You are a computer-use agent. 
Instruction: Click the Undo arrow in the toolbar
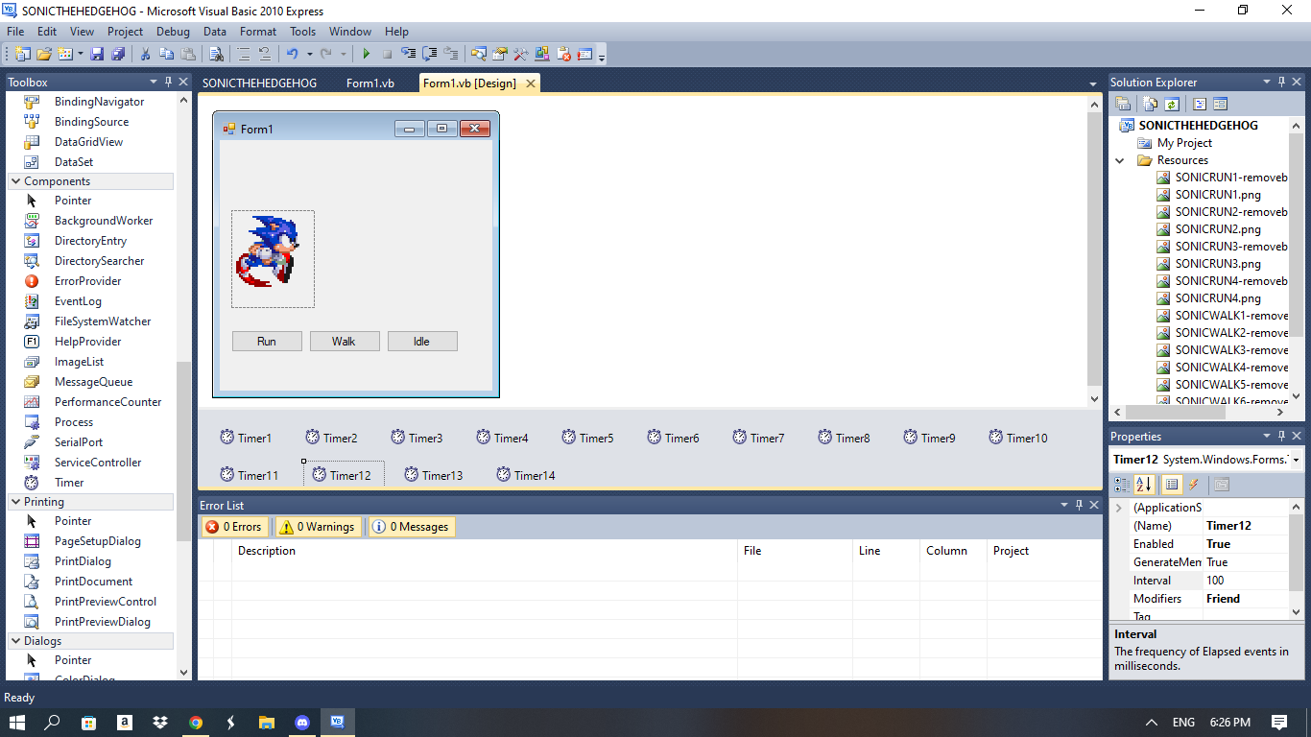pyautogui.click(x=292, y=54)
